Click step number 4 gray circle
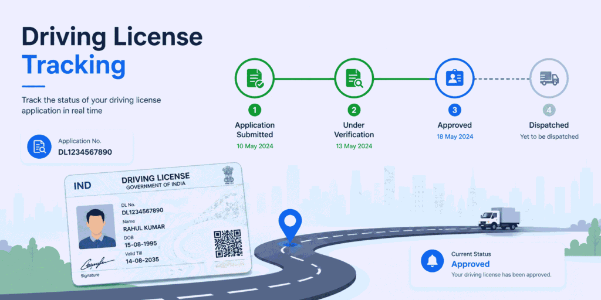This screenshot has width=601, height=300. (549, 111)
